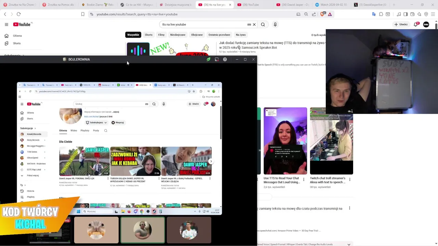Bookmark this page with the bookmark icon
The image size is (438, 246).
(83, 14)
